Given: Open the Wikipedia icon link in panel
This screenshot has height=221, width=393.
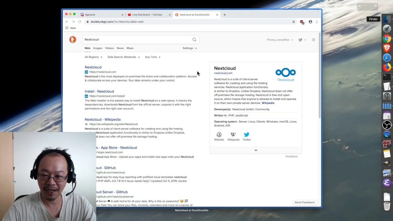Looking at the screenshot, I should [x=233, y=134].
